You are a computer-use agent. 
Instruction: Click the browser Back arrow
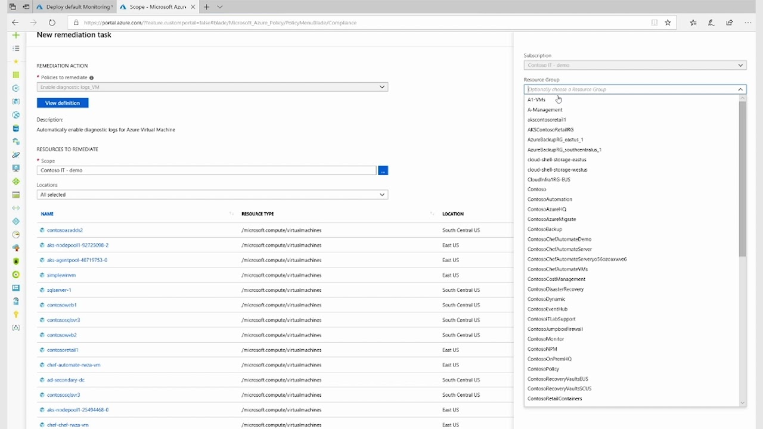[x=15, y=23]
